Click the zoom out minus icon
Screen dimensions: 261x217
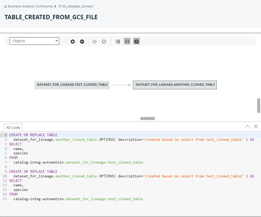point(82,41)
